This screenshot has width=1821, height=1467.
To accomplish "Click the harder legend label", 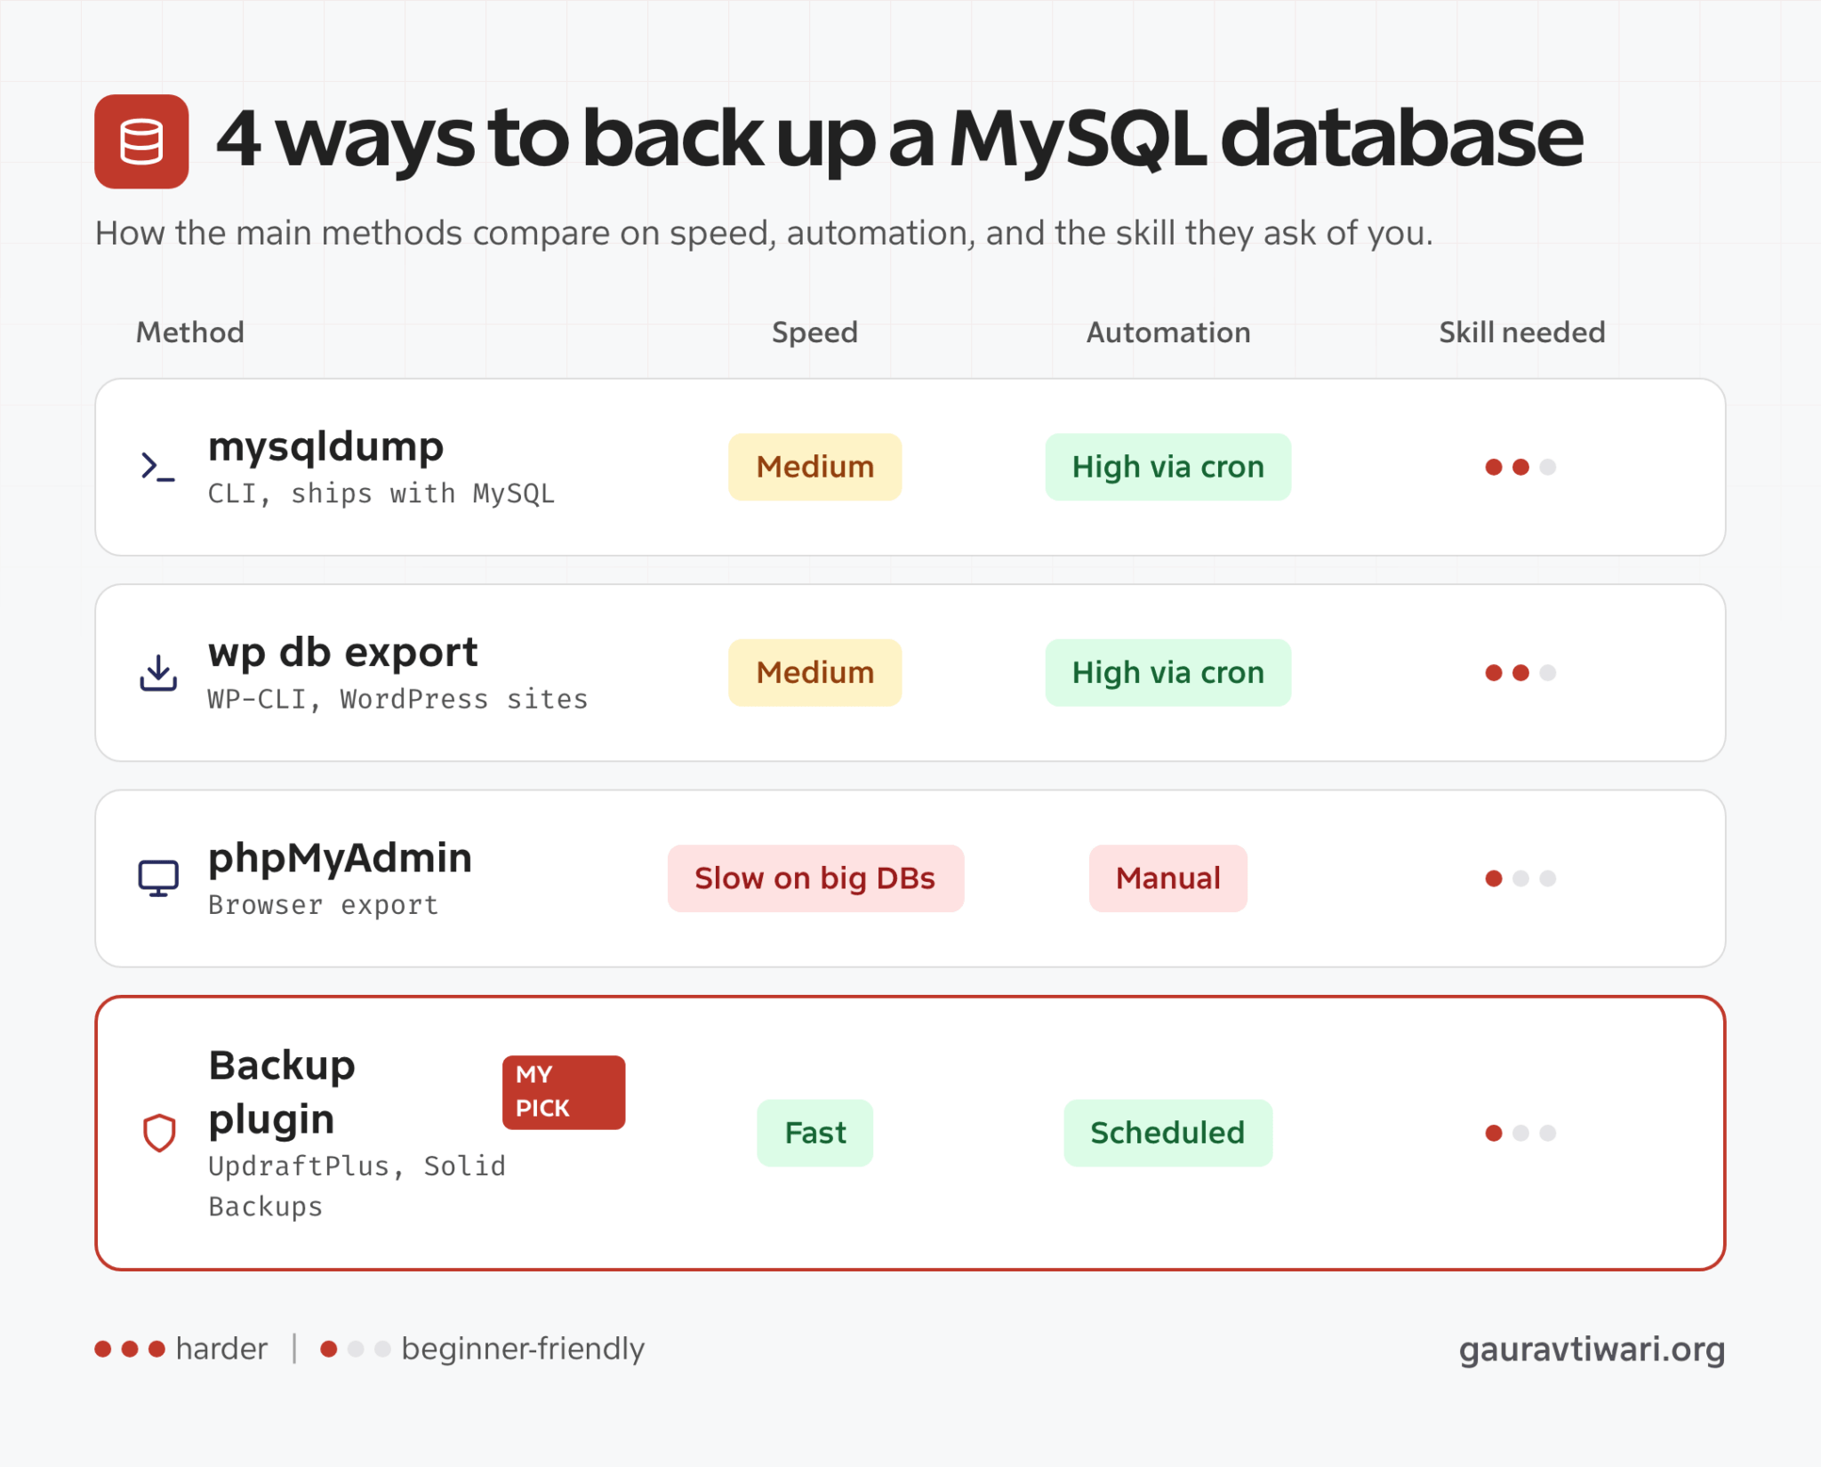I will 221,1349.
